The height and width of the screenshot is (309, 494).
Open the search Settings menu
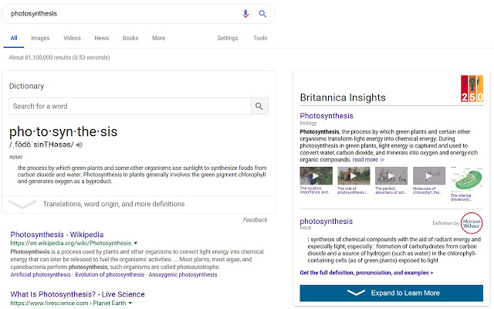(227, 38)
